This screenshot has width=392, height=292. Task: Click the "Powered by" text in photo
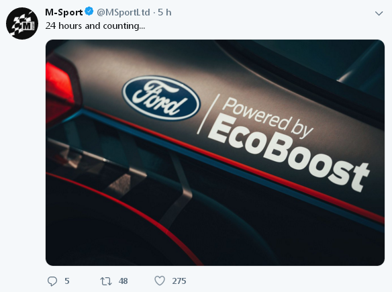click(267, 117)
